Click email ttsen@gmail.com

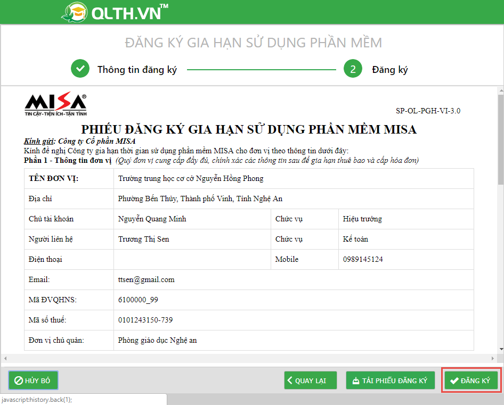pos(147,280)
